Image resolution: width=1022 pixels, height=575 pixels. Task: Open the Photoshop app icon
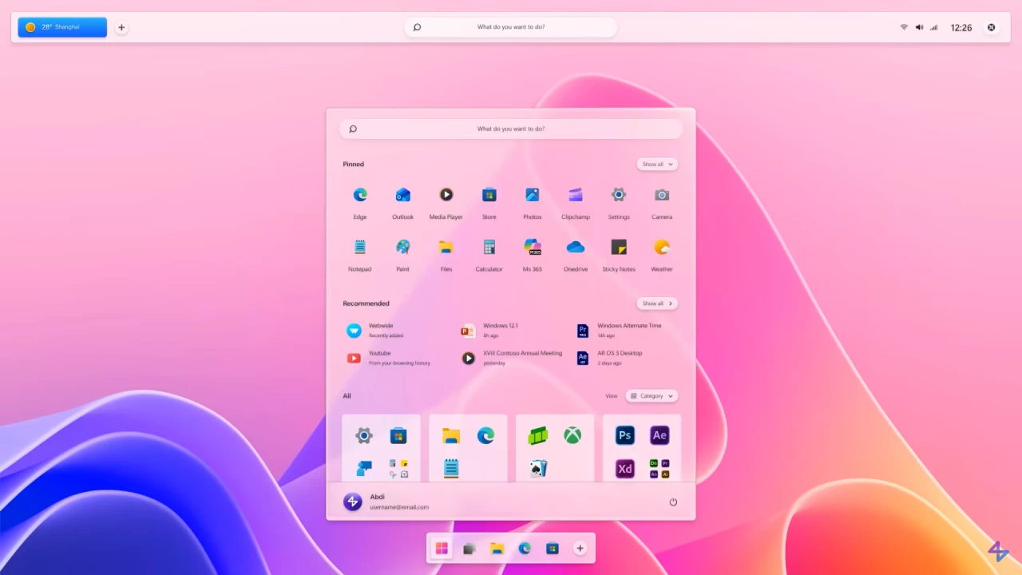(x=624, y=435)
